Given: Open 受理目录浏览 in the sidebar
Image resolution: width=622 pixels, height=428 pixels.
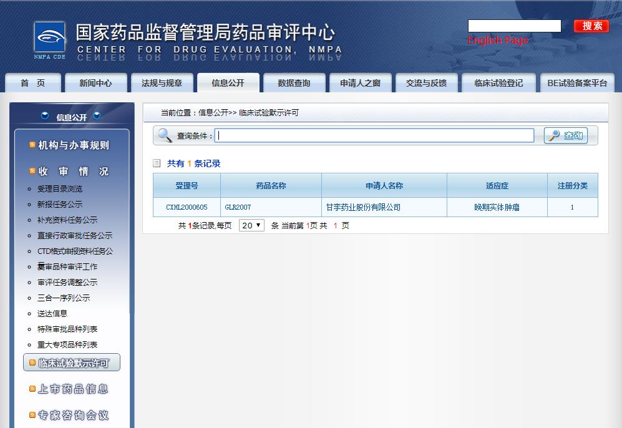Looking at the screenshot, I should tap(60, 189).
